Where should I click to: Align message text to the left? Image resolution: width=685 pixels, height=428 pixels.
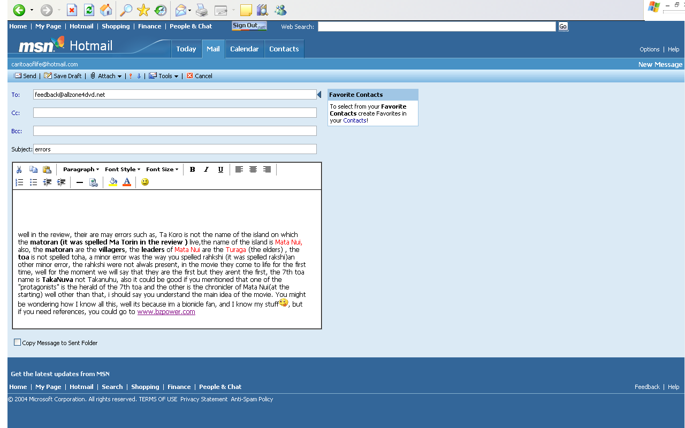click(x=239, y=170)
